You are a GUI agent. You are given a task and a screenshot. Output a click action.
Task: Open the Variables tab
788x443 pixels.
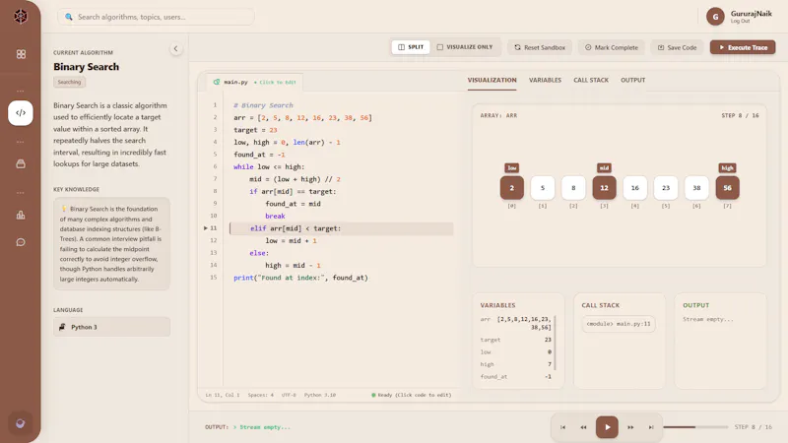[x=545, y=81]
